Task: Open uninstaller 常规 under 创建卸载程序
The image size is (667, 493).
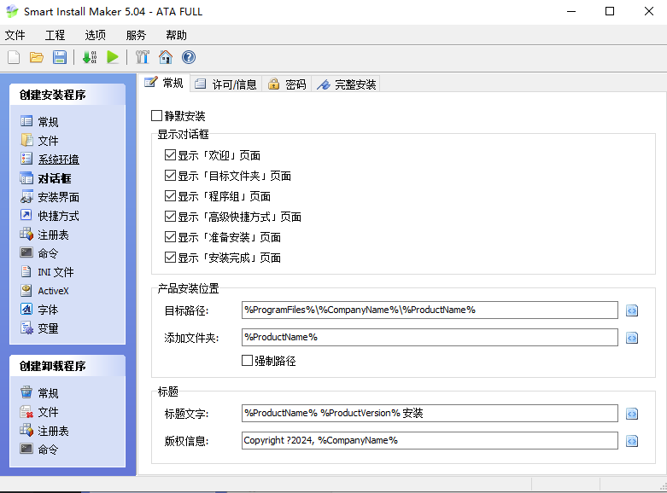Action: click(39, 392)
